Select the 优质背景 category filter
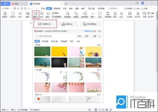Viewport: 158px width, 112px height. tap(45, 41)
